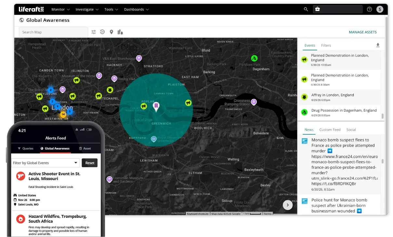Open Police hunt for Monaco bomb suspect article
Screen dimensions: 393x237
[339, 205]
